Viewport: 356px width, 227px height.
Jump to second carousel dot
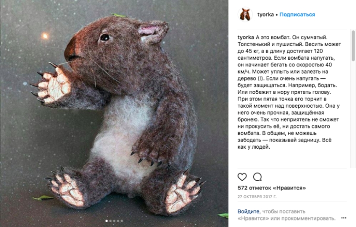[110, 221]
